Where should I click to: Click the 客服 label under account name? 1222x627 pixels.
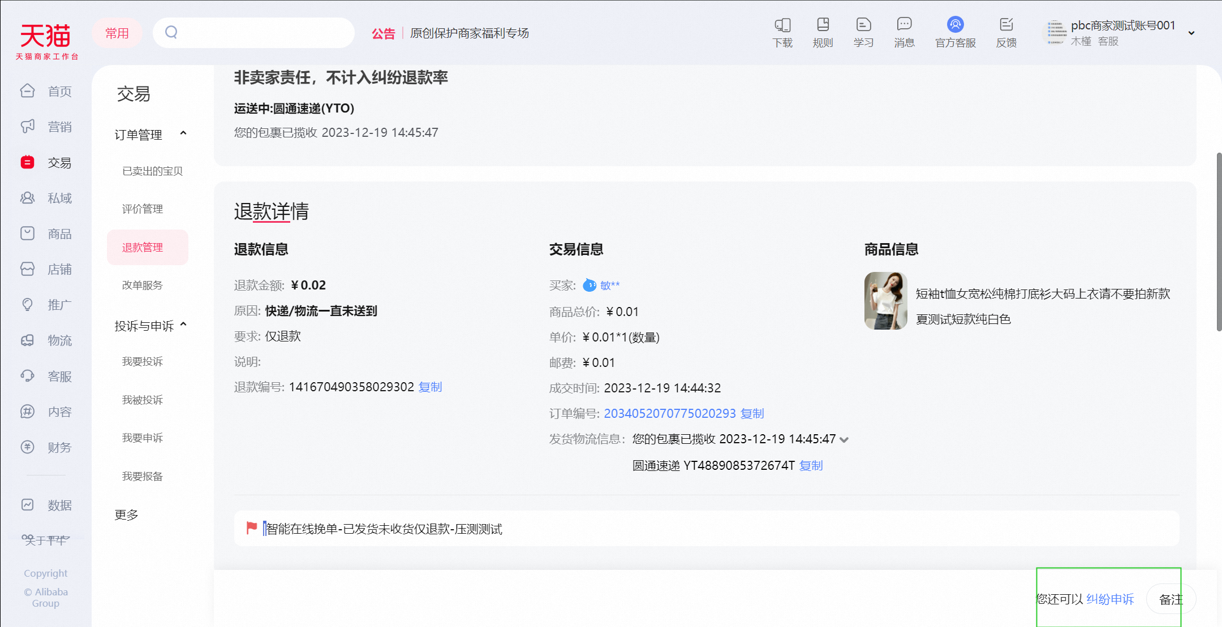(1108, 41)
